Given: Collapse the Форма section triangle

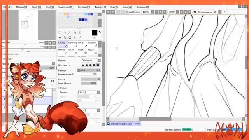Looking at the screenshot, I should click(58, 88).
